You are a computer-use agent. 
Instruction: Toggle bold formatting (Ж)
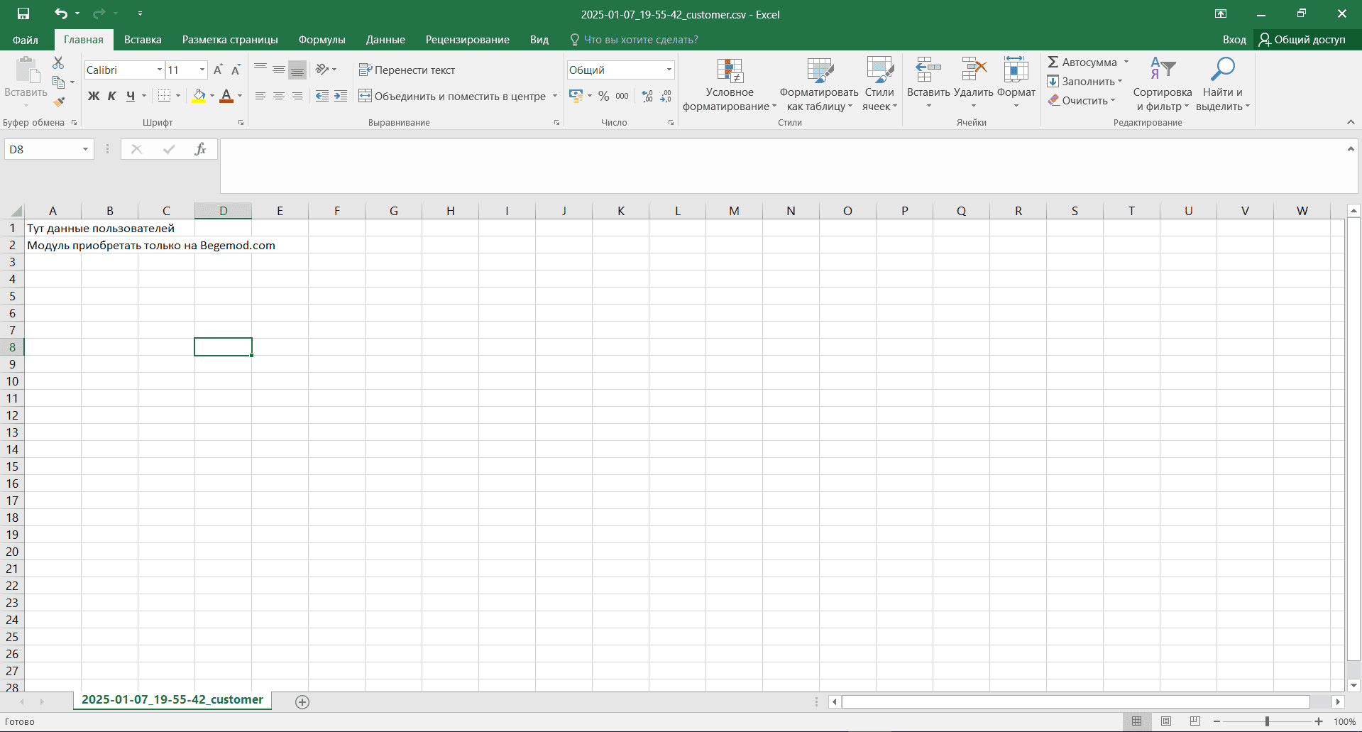click(x=93, y=96)
